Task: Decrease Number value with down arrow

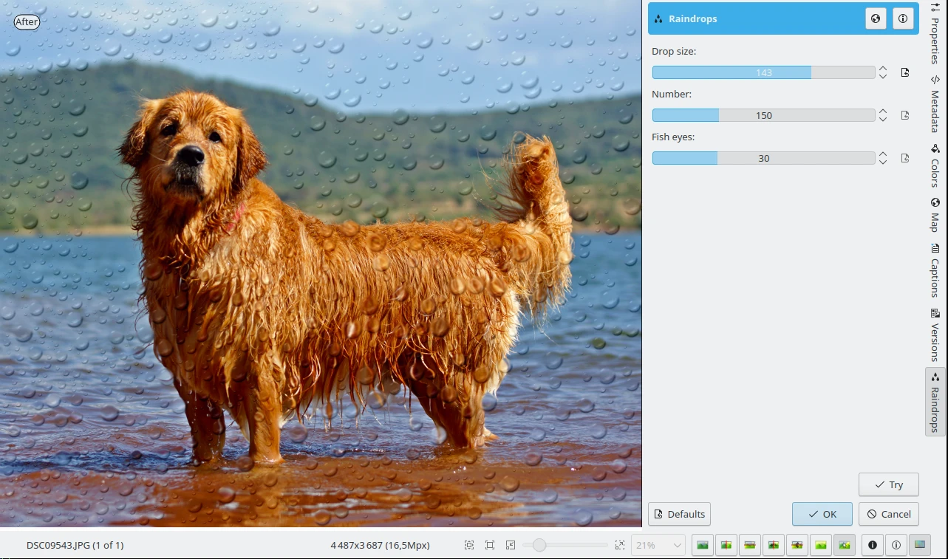Action: pyautogui.click(x=882, y=120)
